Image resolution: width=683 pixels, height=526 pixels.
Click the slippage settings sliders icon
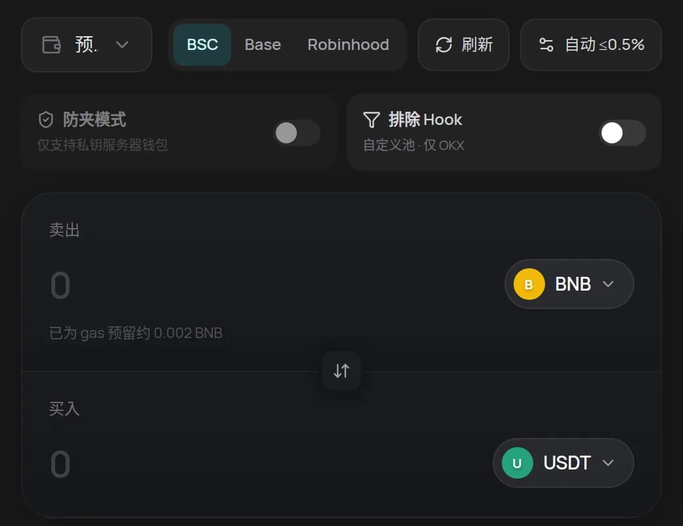point(546,45)
